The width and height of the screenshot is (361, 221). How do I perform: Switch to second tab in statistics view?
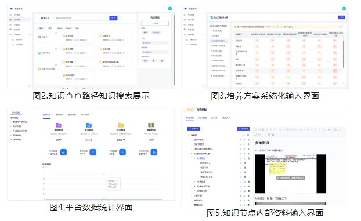(59, 114)
